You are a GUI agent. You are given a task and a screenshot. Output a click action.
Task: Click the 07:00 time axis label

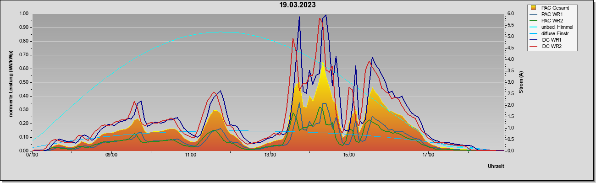32,156
